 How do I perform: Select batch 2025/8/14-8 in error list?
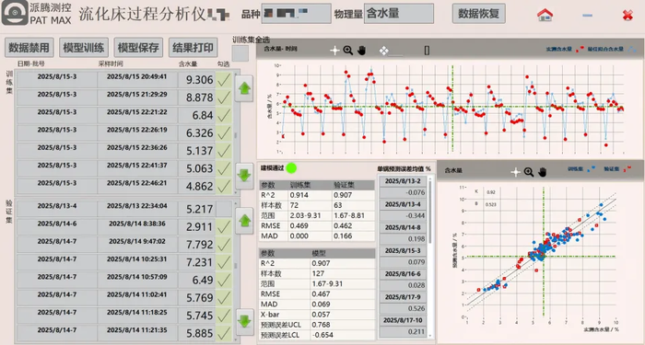(x=403, y=227)
